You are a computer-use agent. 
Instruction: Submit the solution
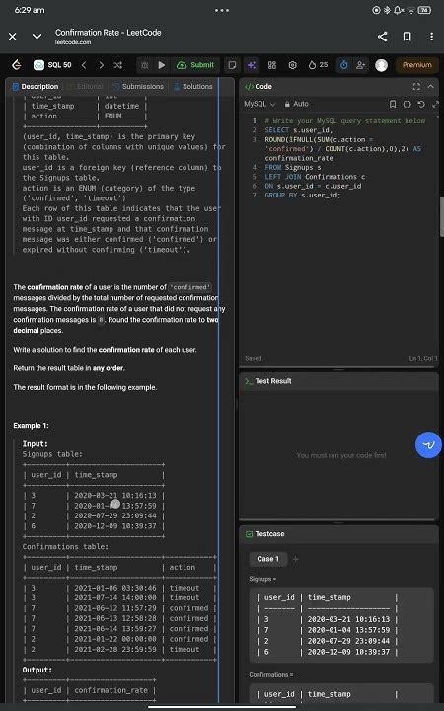(195, 65)
